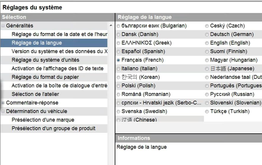Select the Svenska (Swedish) radio button
This screenshot has width=262, height=165.
[x=118, y=111]
